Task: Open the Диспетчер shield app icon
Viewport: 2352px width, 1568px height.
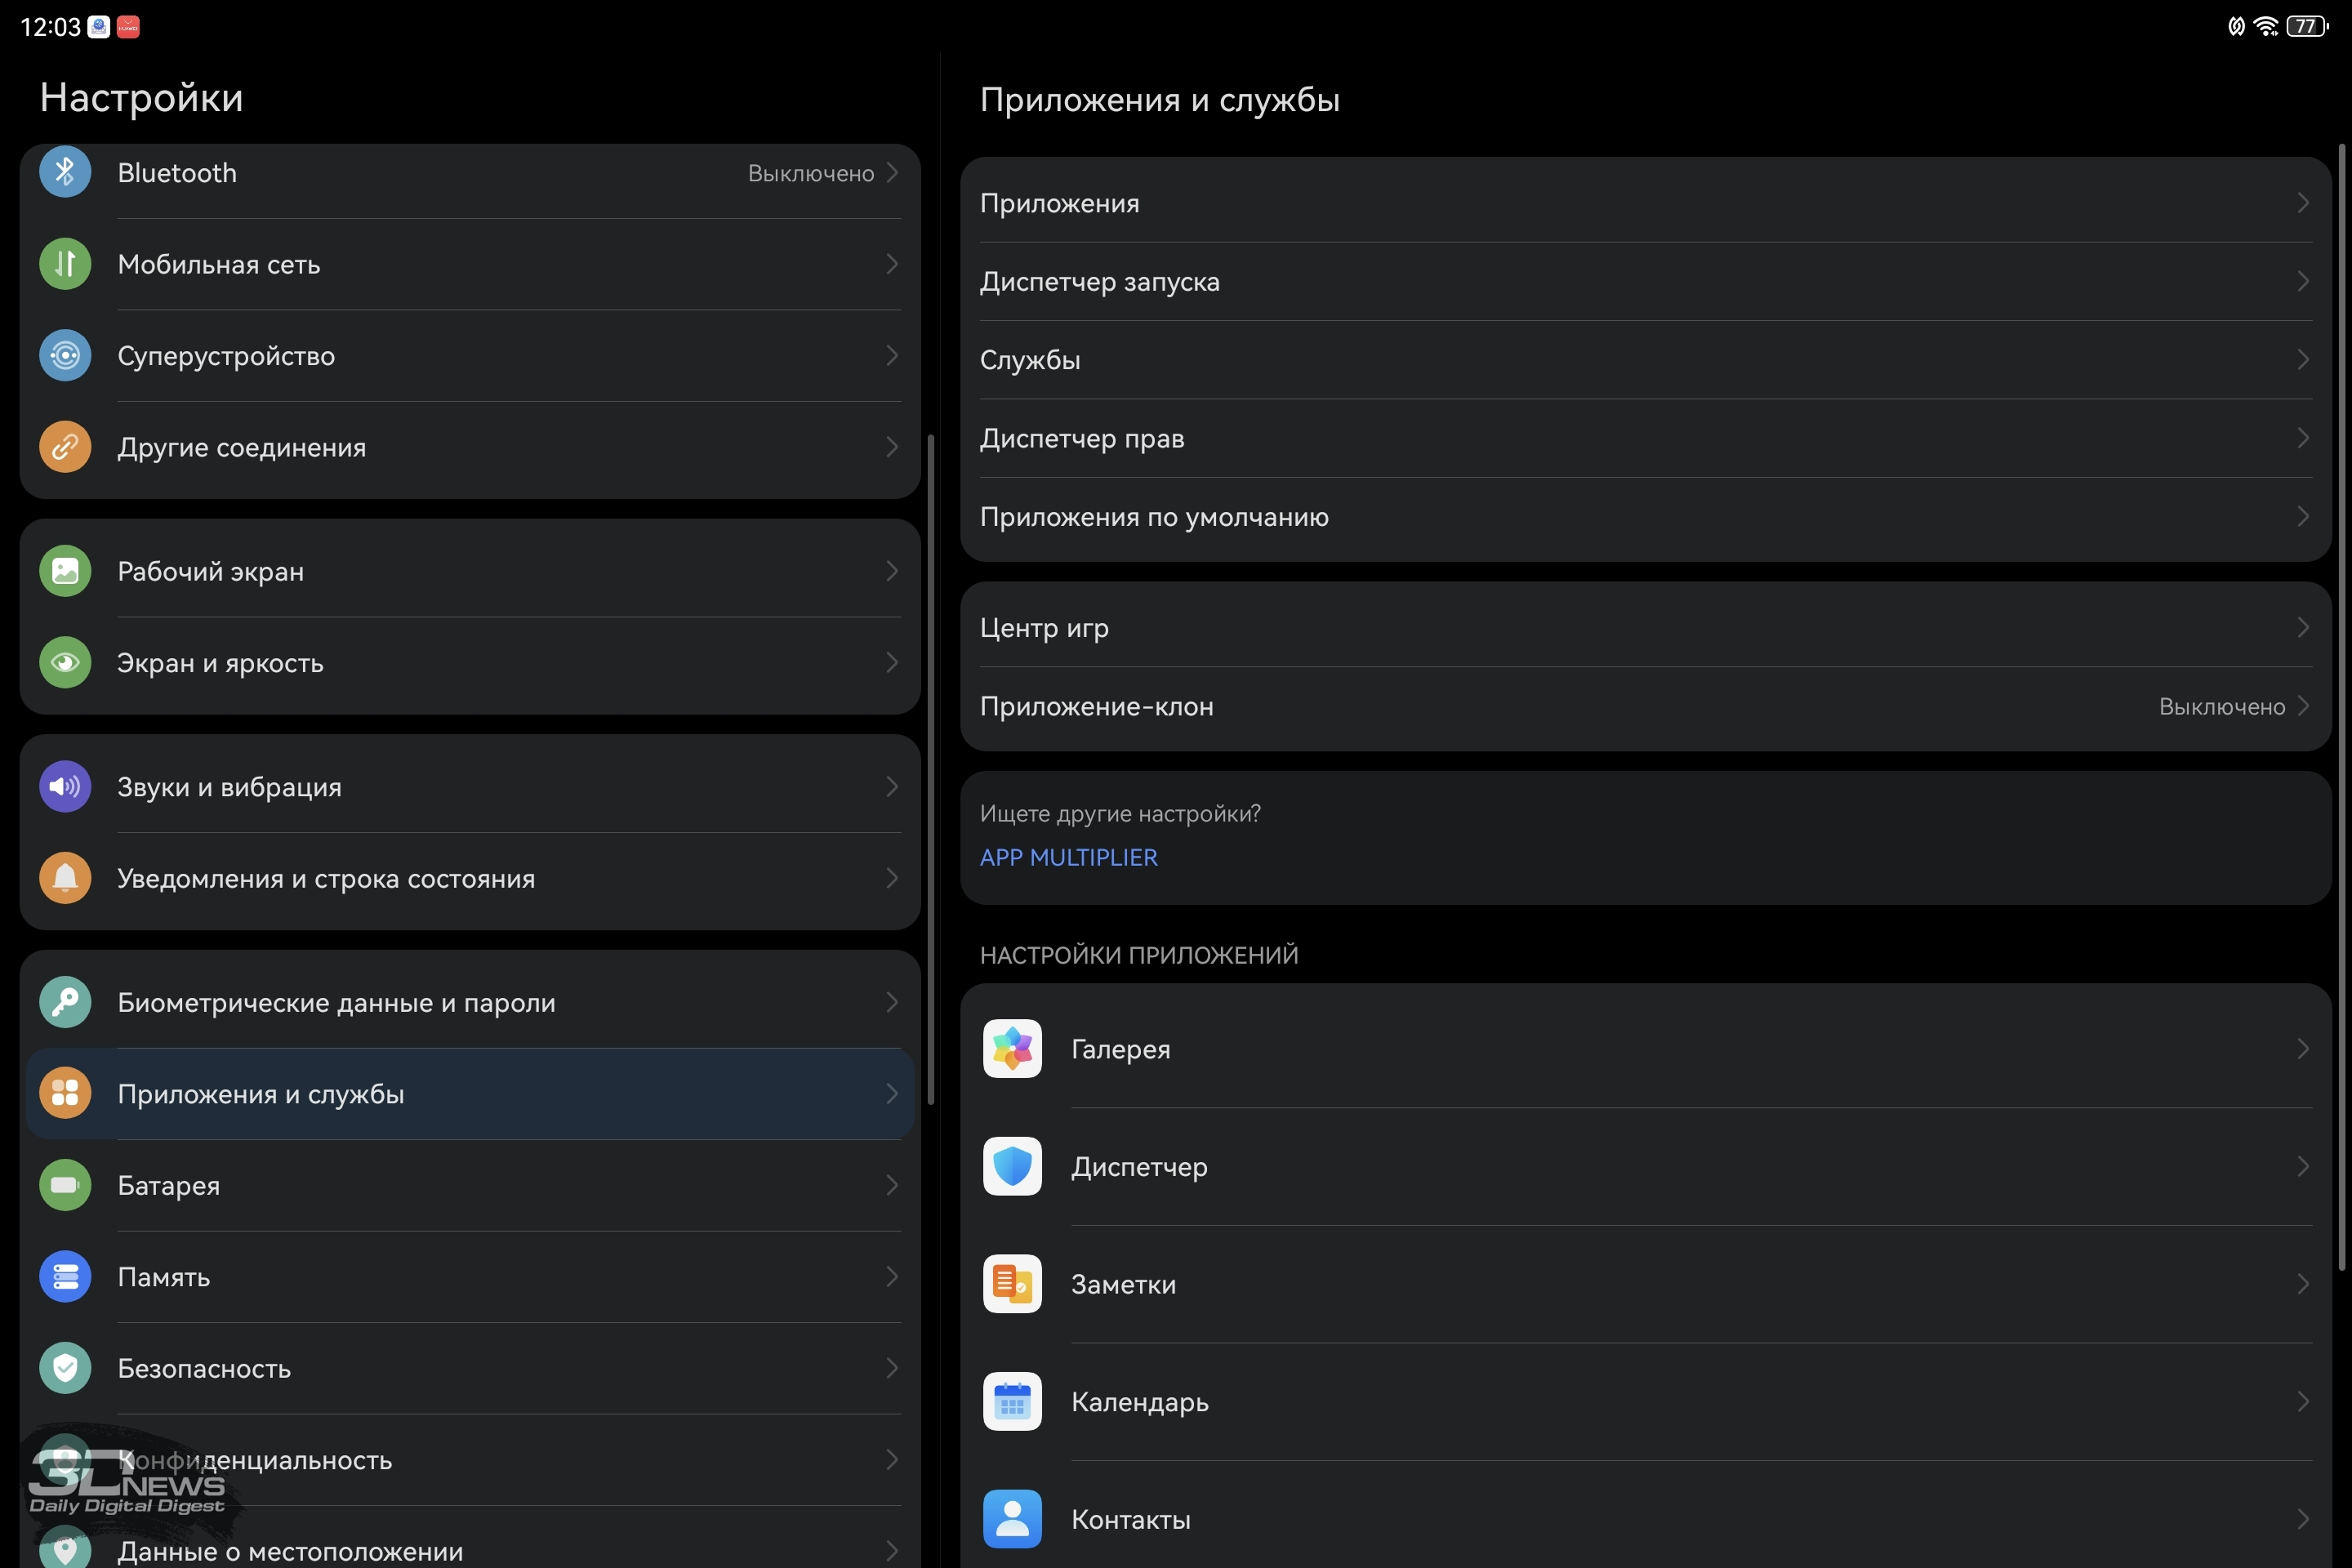Action: tap(1012, 1166)
